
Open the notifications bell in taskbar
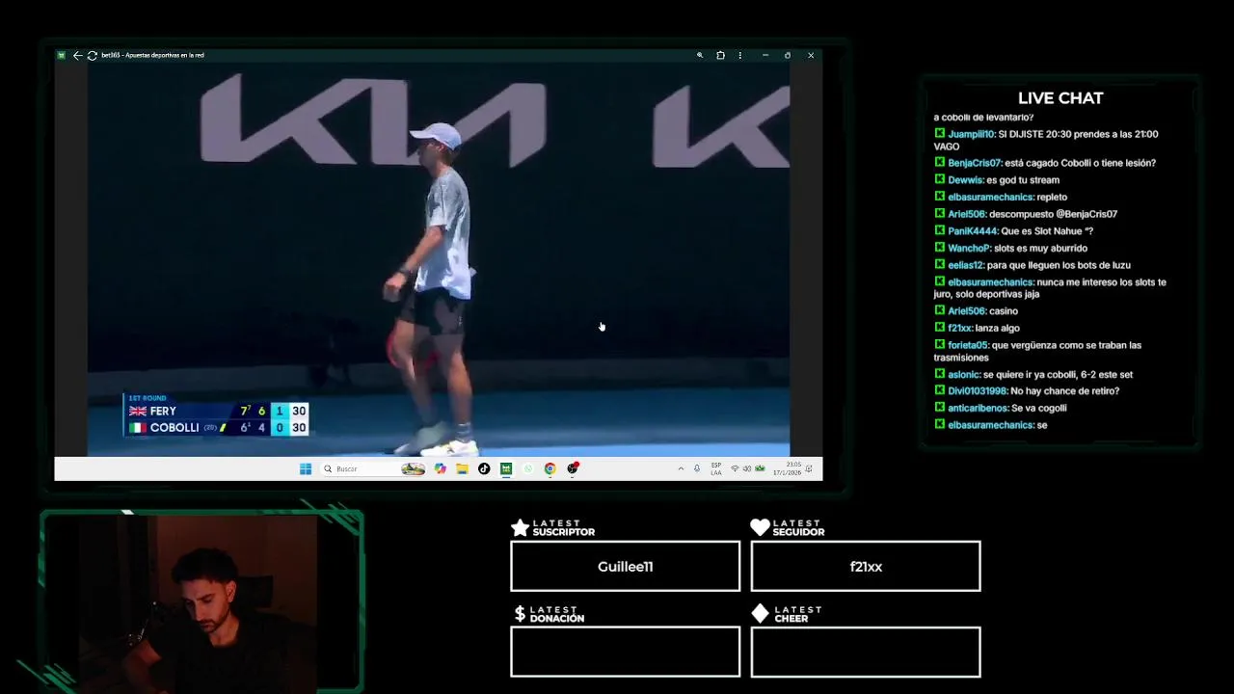tap(809, 468)
